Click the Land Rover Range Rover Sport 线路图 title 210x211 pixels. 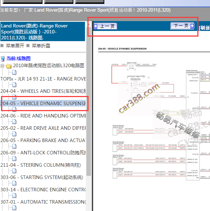(x=42, y=32)
